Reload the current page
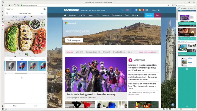The image size is (197, 111). tap(15, 5)
